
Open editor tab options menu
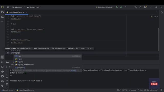click(x=157, y=12)
